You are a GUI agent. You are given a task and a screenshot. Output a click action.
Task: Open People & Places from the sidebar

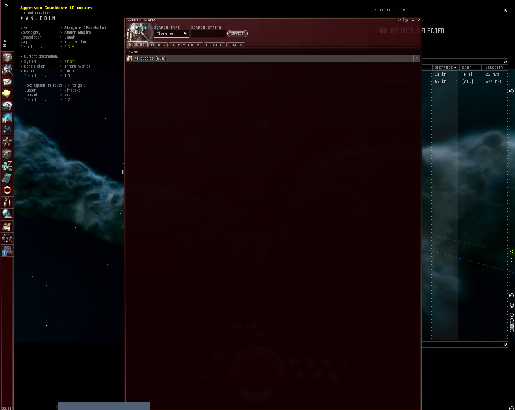[x=7, y=70]
